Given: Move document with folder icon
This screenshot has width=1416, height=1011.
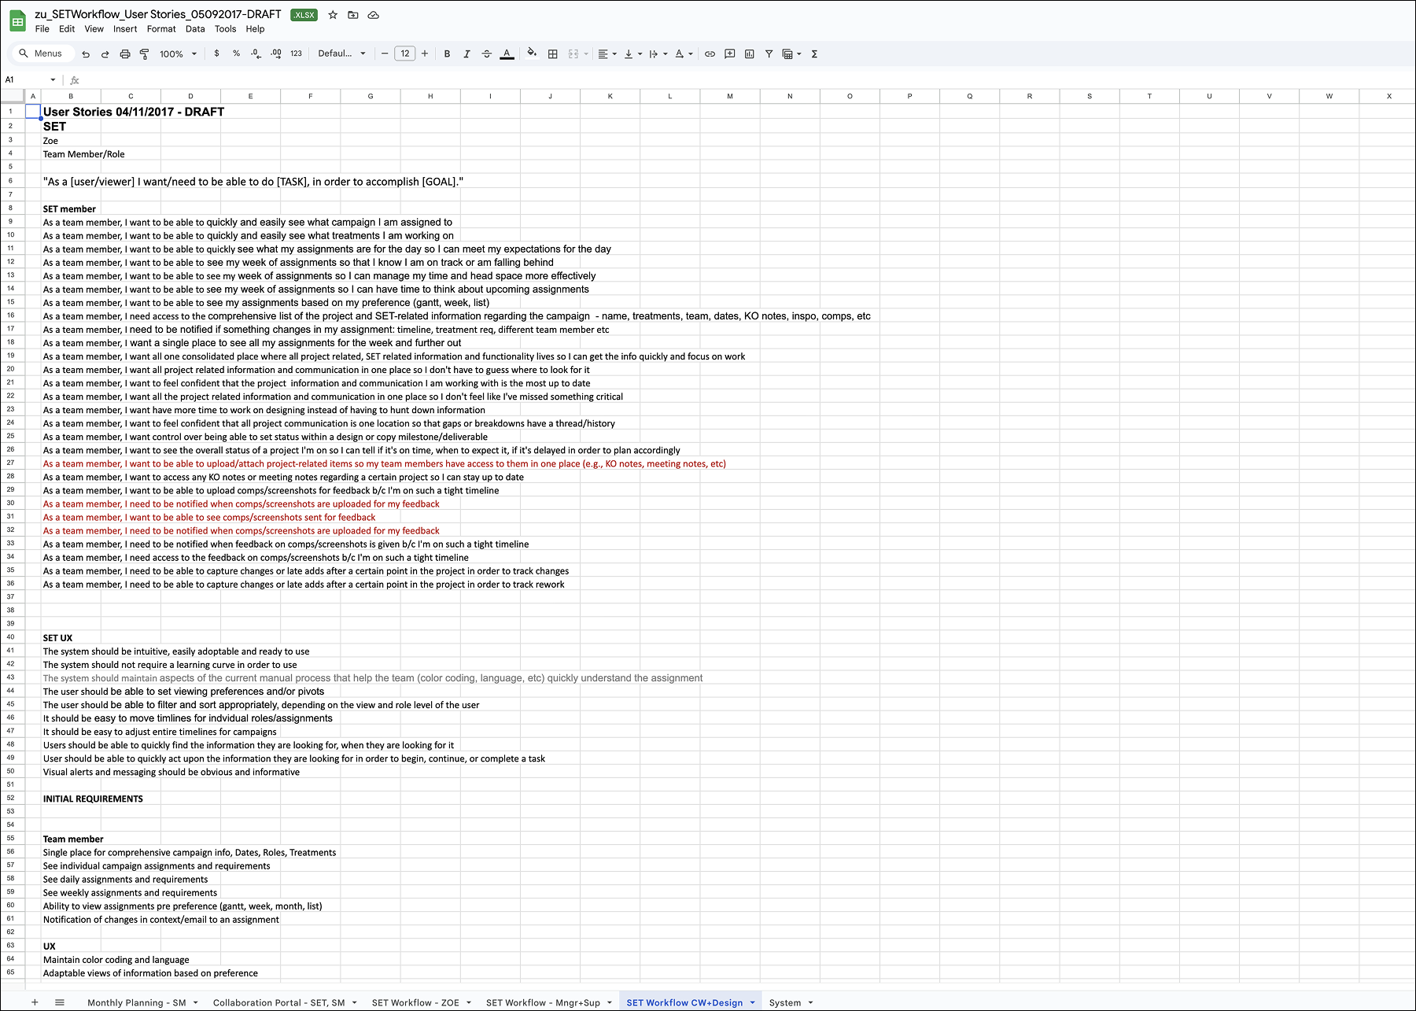Looking at the screenshot, I should click(x=353, y=15).
